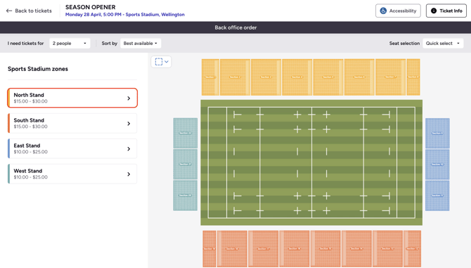Click the Accessibility button label
Image resolution: width=471 pixels, height=268 pixels.
[x=403, y=11]
